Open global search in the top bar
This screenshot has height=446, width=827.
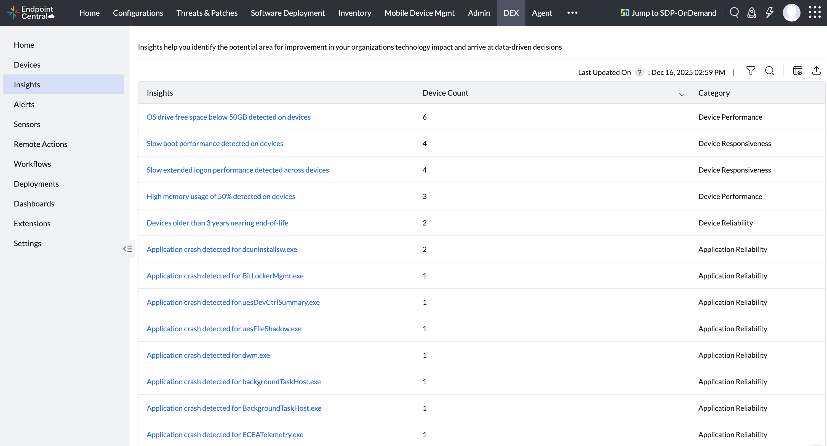point(734,13)
